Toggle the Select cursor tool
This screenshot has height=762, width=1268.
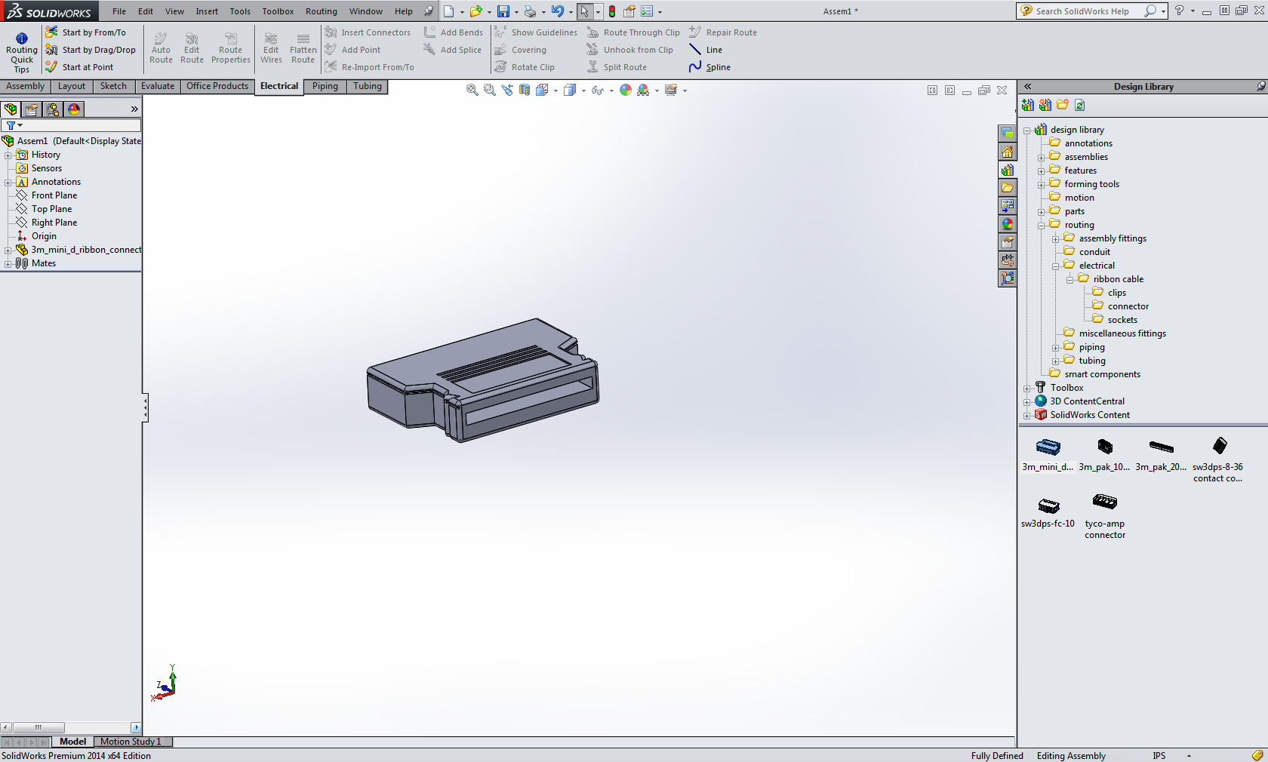tap(585, 11)
